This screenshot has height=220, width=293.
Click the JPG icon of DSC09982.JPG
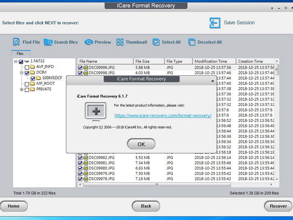tap(86, 158)
